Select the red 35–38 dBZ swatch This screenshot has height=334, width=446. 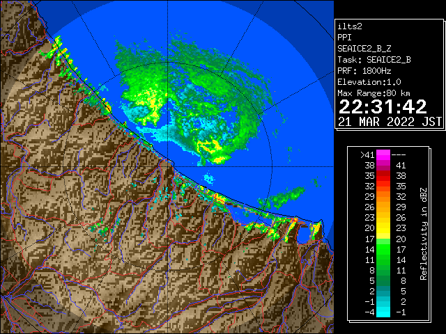coord(383,176)
